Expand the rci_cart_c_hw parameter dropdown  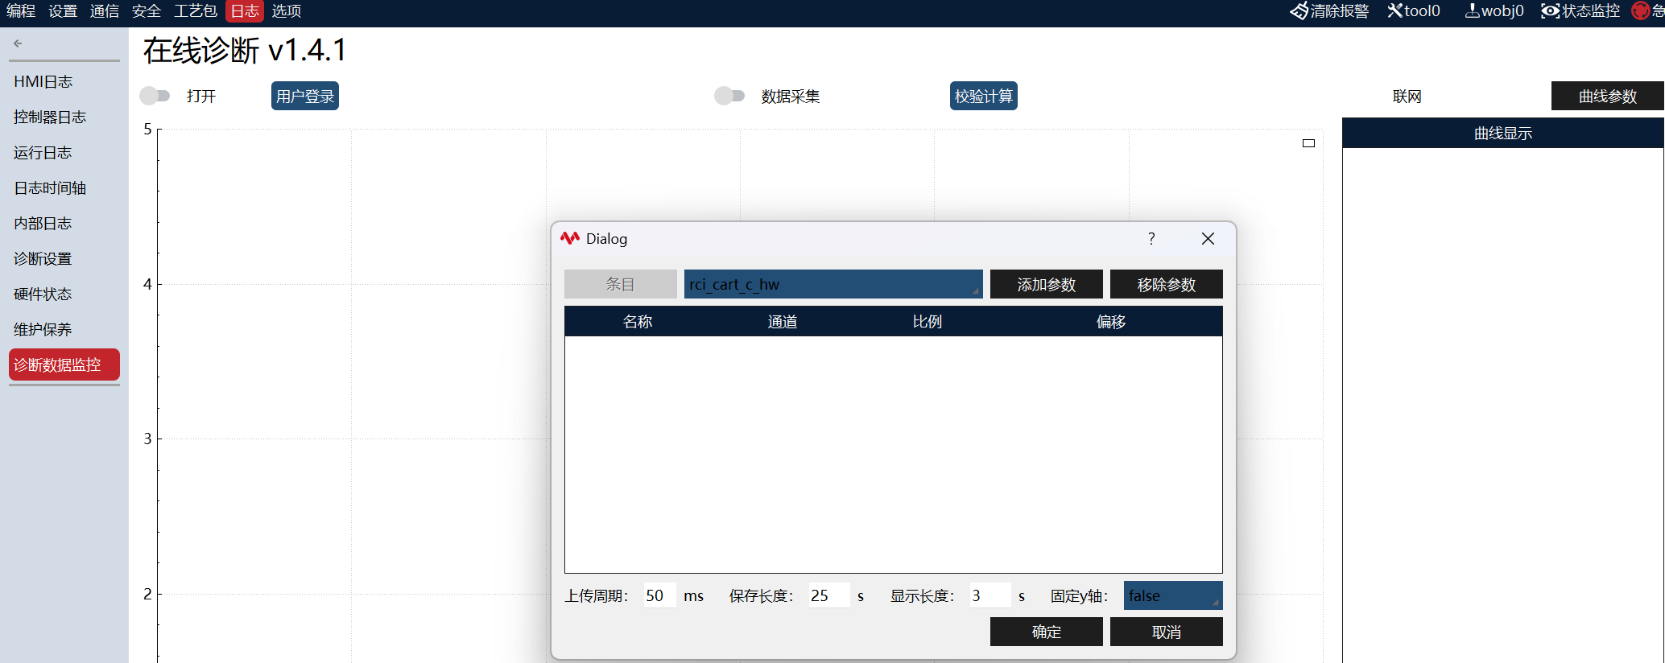[833, 284]
